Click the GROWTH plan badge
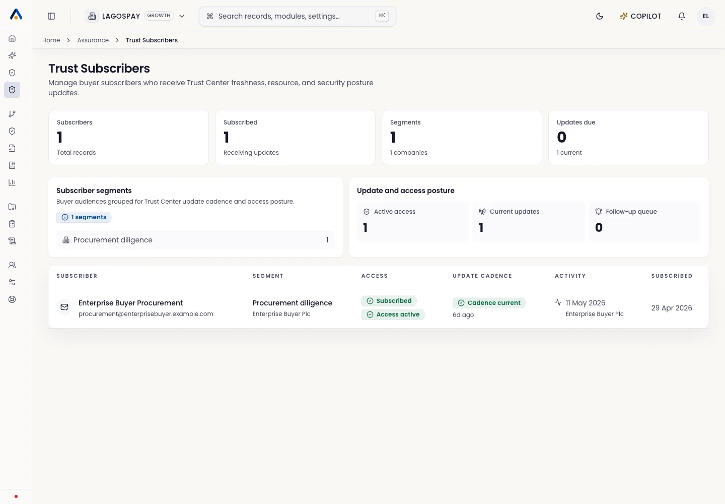This screenshot has width=725, height=504. (x=159, y=16)
